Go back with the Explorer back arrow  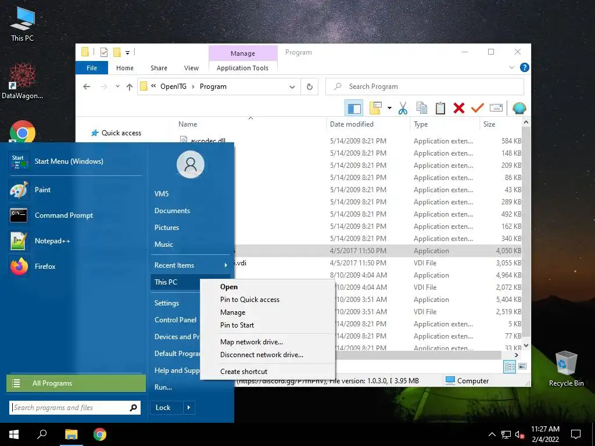click(87, 87)
